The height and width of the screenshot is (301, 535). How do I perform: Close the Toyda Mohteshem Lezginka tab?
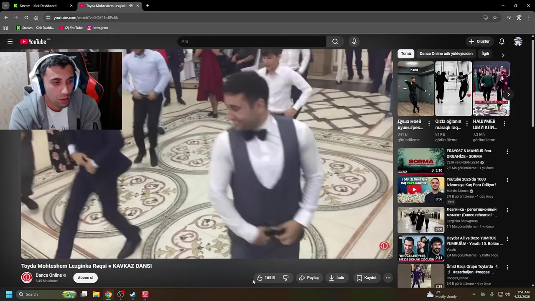coord(138,6)
